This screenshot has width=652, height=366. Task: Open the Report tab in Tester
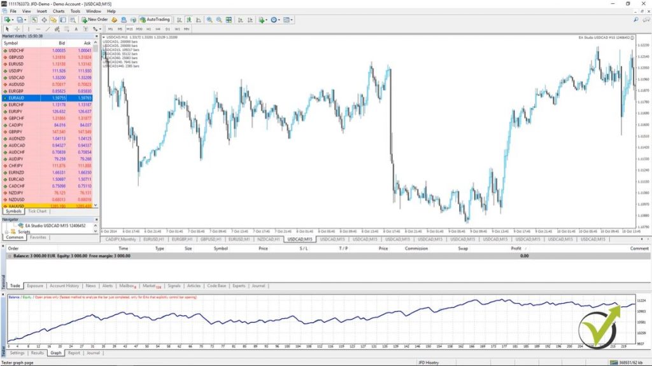click(x=74, y=352)
